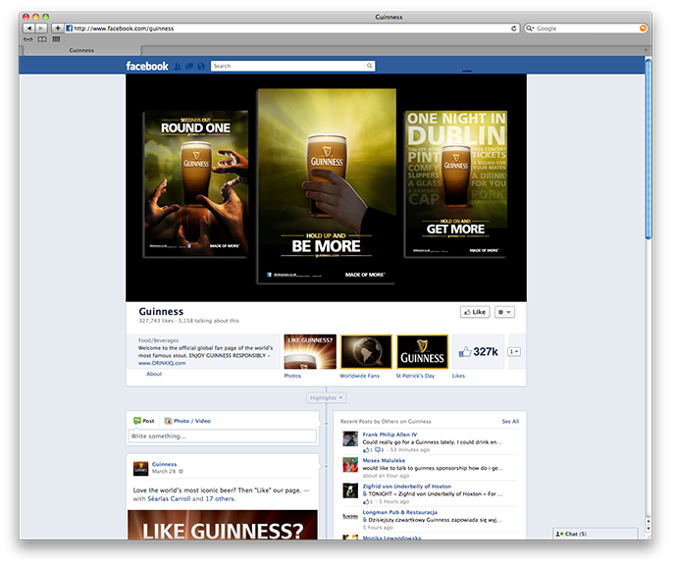The image size is (677, 565).
Task: Like the Guinness page
Action: click(475, 312)
